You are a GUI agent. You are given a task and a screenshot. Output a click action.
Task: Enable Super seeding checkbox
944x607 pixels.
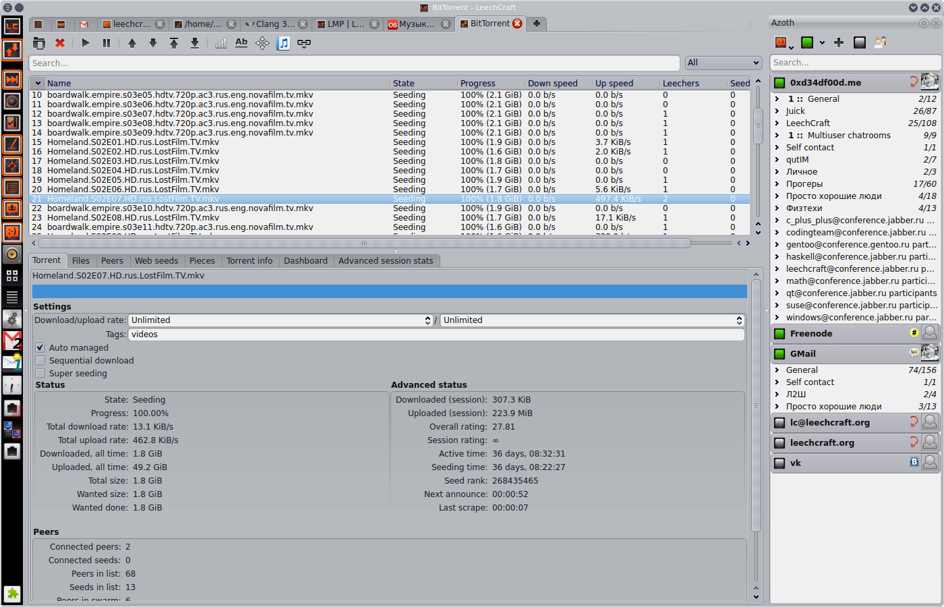[x=40, y=373]
